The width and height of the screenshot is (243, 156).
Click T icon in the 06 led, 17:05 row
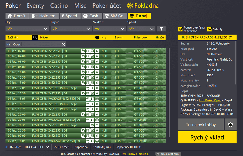click(92, 88)
